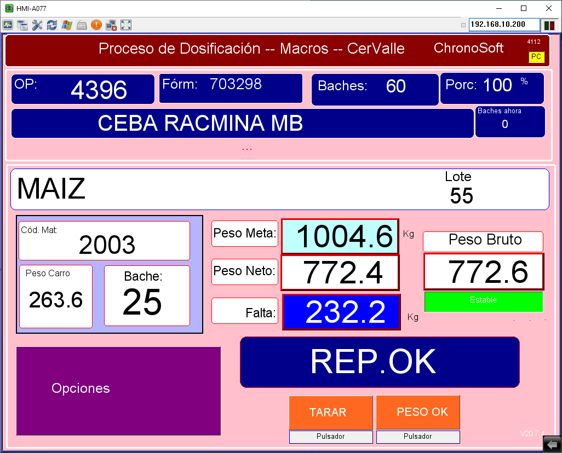This screenshot has height=453, width=562.
Task: Click the back arrow icon at bottom right
Action: click(552, 444)
